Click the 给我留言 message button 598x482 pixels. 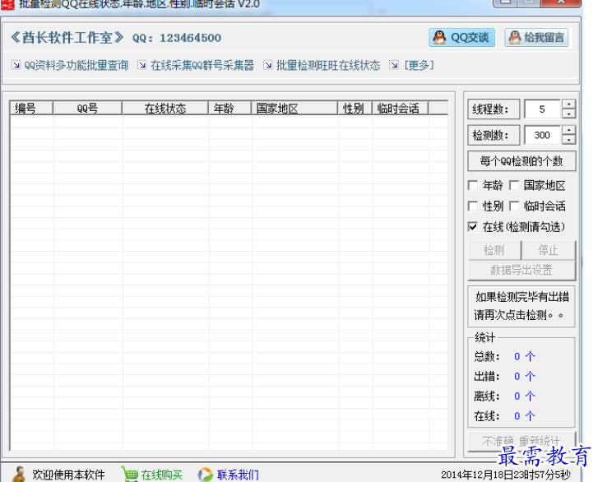coord(536,37)
